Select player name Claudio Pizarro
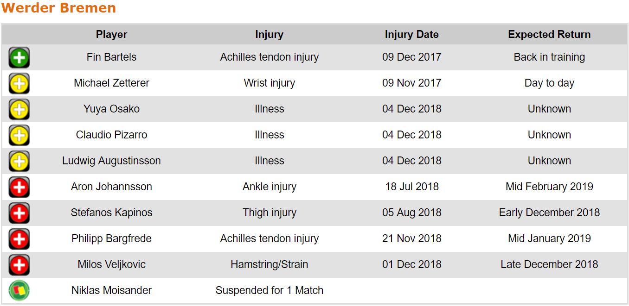Viewport: 629px width, 306px height. click(111, 135)
